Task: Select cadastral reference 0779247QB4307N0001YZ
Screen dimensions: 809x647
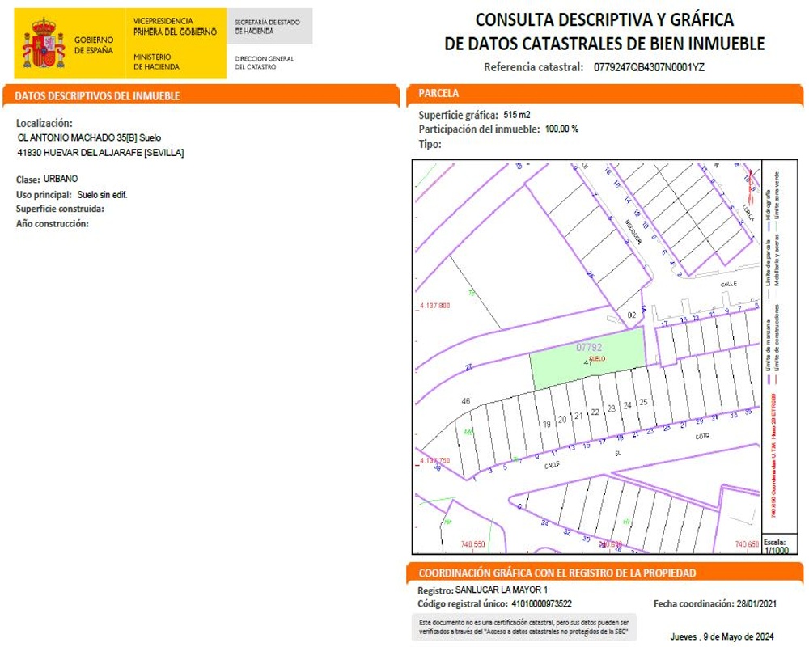Action: (649, 67)
